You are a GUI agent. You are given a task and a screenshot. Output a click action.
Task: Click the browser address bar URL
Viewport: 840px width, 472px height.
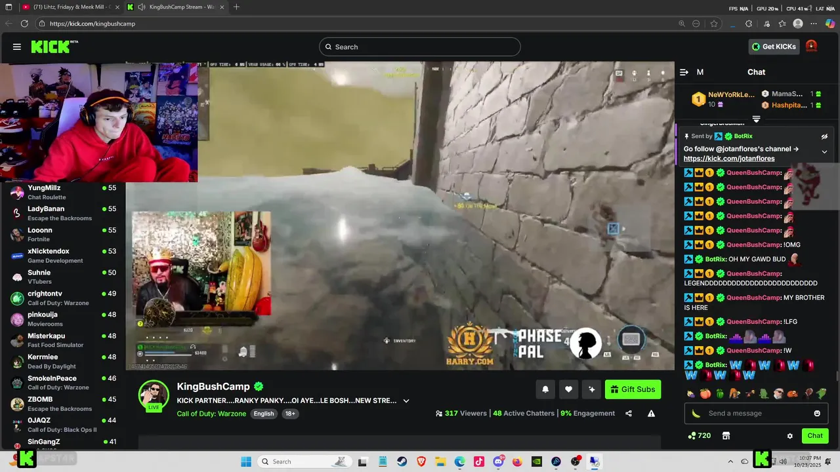pyautogui.click(x=93, y=24)
